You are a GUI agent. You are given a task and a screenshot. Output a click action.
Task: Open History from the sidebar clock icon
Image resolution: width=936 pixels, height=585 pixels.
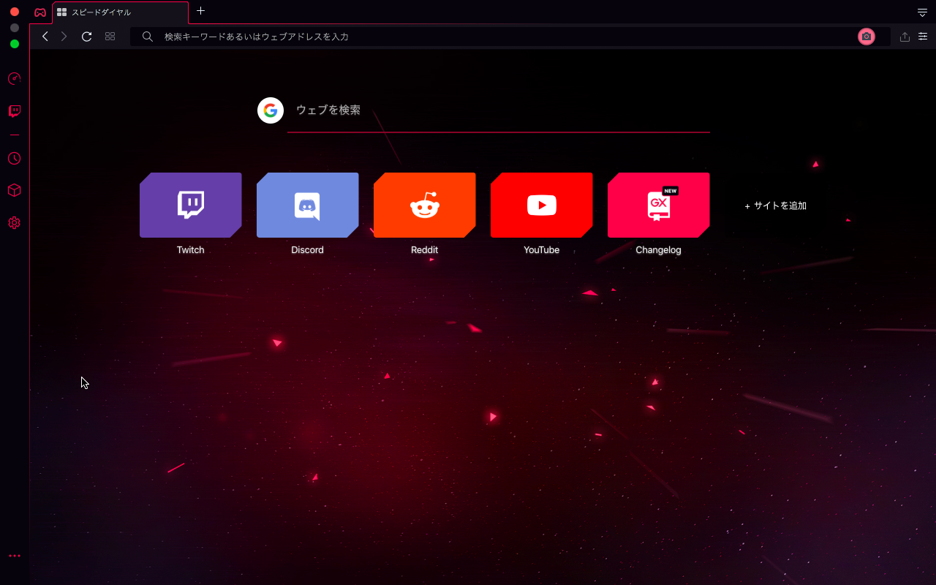pyautogui.click(x=14, y=159)
